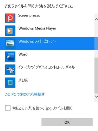Click the Screenpresso label text

point(29,15)
